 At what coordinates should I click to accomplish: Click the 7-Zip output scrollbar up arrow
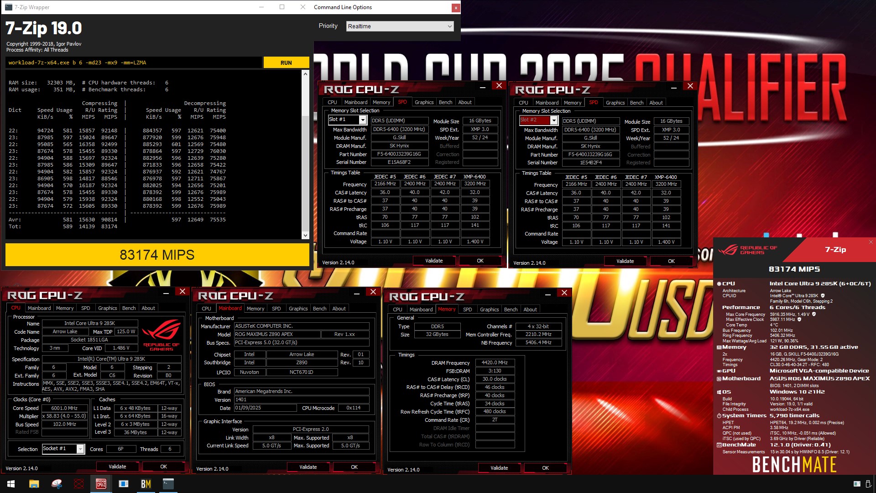pyautogui.click(x=305, y=74)
